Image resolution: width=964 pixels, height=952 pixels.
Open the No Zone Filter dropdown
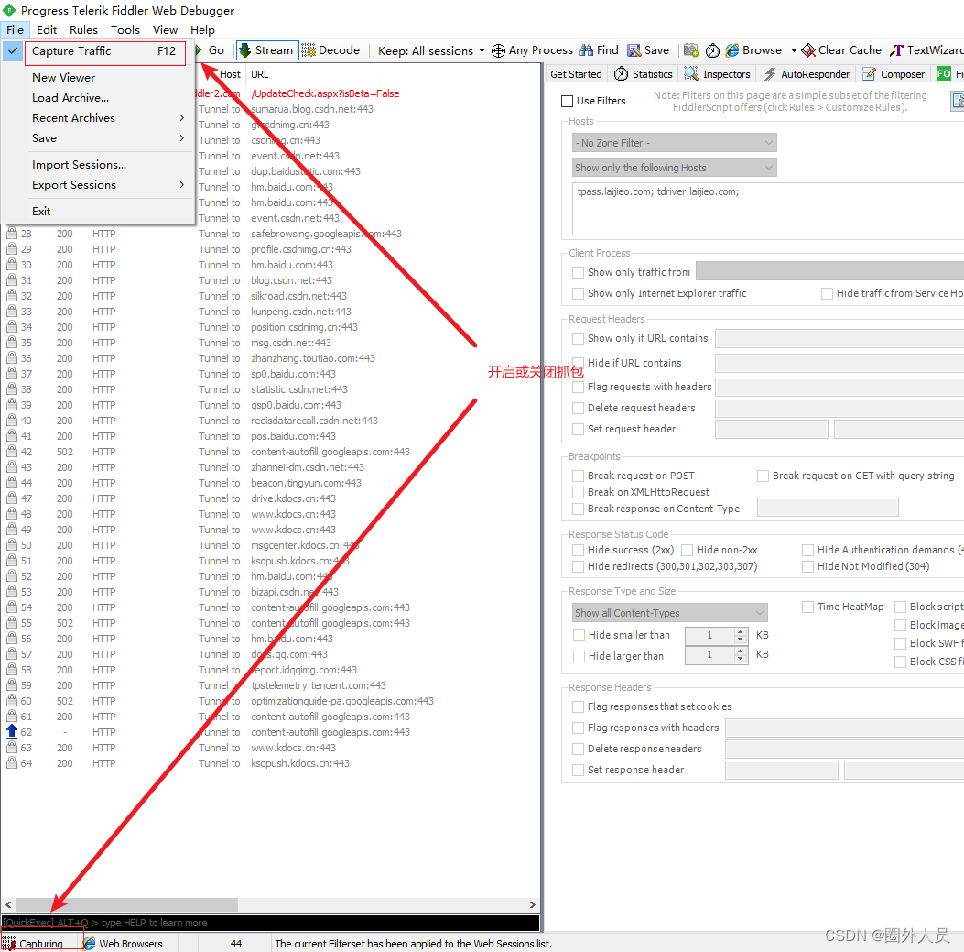674,143
